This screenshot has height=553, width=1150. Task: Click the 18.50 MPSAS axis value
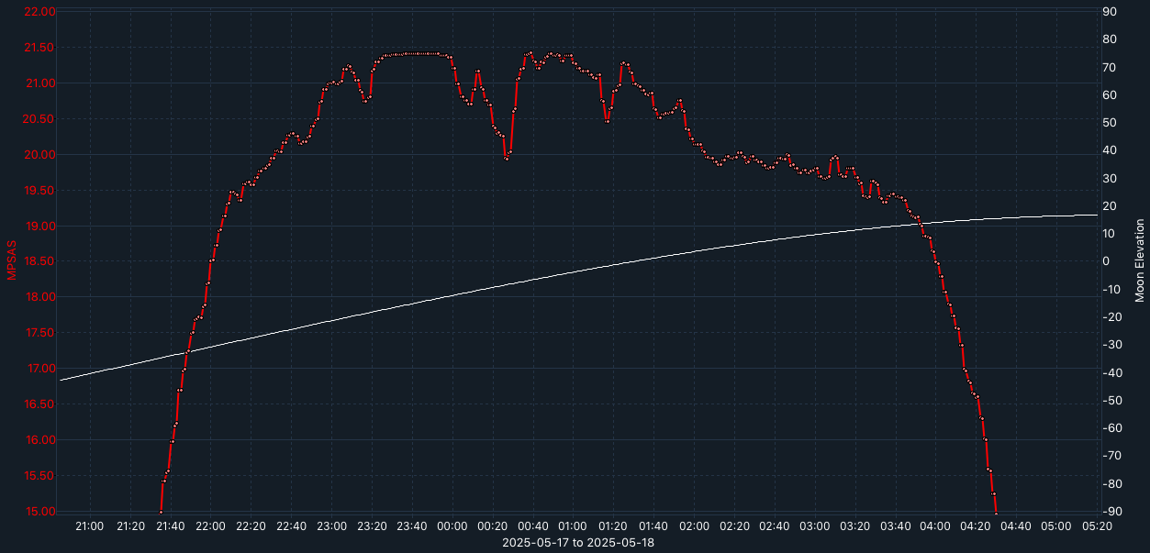(x=40, y=261)
